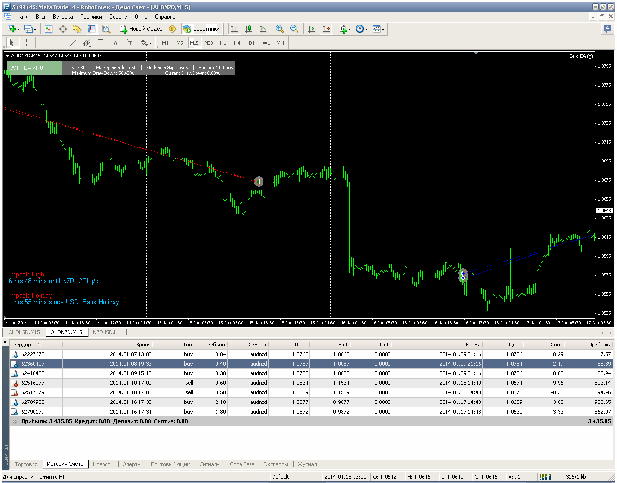Screen dimensions: 617x483
Task: Open the profiles dropdown icon
Action: pyautogui.click(x=30, y=29)
